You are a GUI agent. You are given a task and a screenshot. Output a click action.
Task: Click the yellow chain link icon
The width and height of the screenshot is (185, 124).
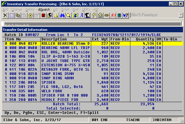106,16
